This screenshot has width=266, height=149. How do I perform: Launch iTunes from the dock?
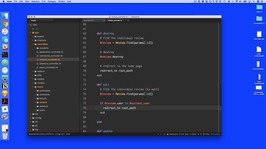pos(5,31)
